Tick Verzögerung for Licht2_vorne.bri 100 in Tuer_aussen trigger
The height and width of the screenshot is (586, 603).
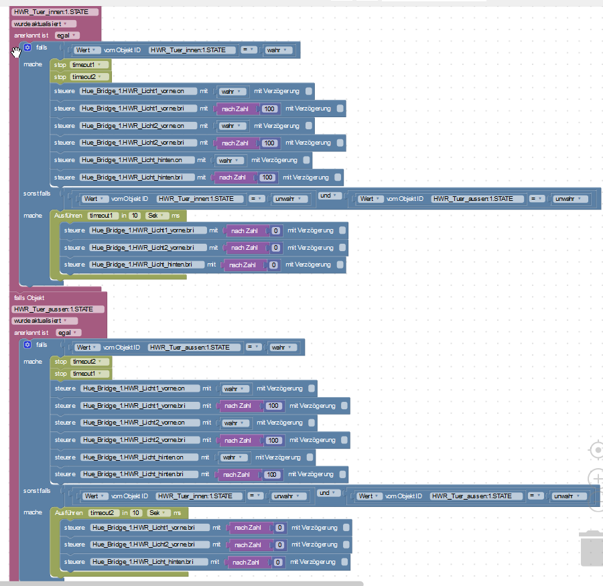pyautogui.click(x=344, y=440)
